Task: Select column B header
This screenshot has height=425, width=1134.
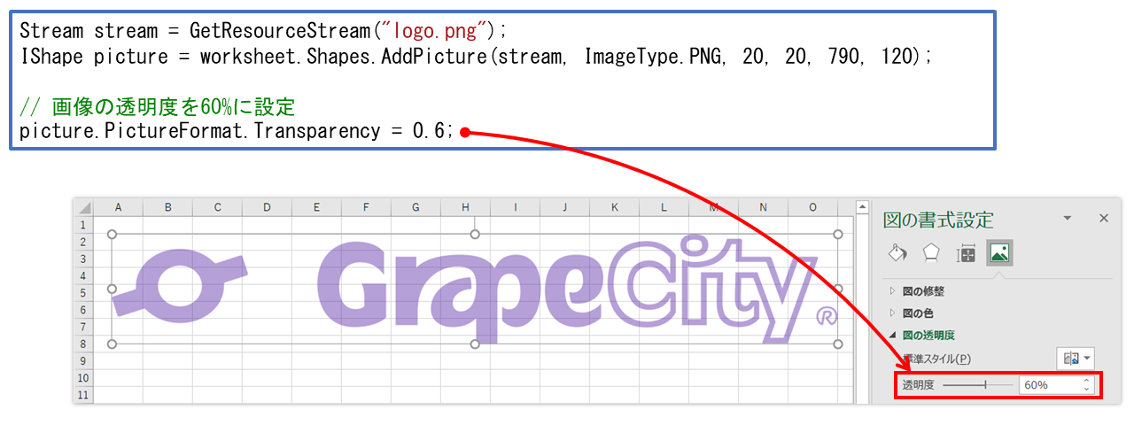Action: [x=167, y=208]
